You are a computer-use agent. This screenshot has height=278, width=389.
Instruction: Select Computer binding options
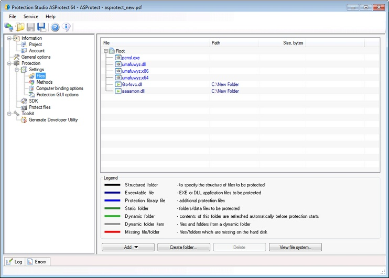click(x=59, y=88)
